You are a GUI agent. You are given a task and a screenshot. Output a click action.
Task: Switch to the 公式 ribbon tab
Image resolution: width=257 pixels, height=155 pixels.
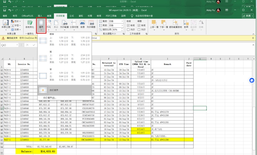click(72, 15)
